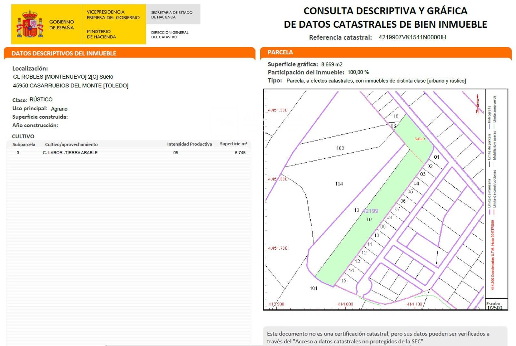Screen dimensions: 516x346
Task: Click the red SUELO label on the map
Action: tap(420, 139)
